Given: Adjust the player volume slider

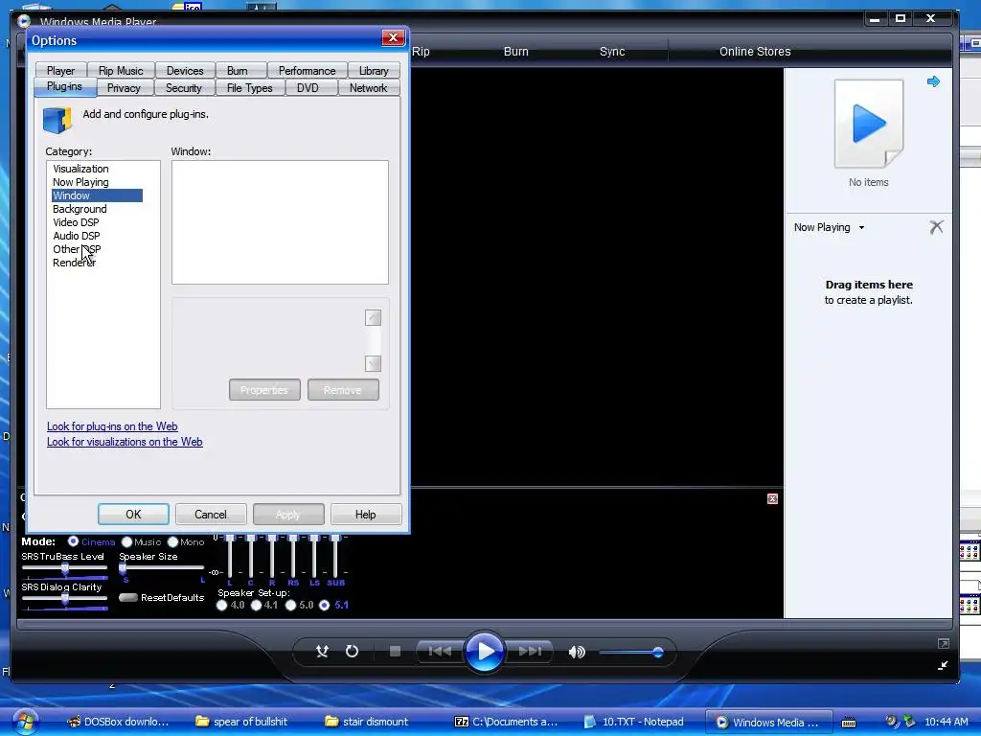Looking at the screenshot, I should point(630,652).
